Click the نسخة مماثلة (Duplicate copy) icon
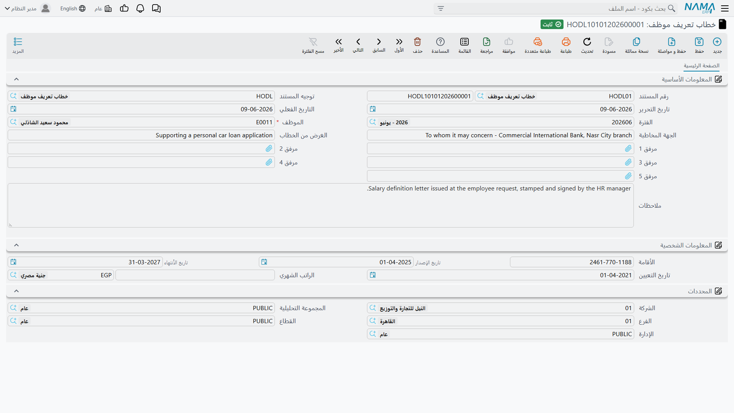Image resolution: width=734 pixels, height=413 pixels. pos(637,42)
